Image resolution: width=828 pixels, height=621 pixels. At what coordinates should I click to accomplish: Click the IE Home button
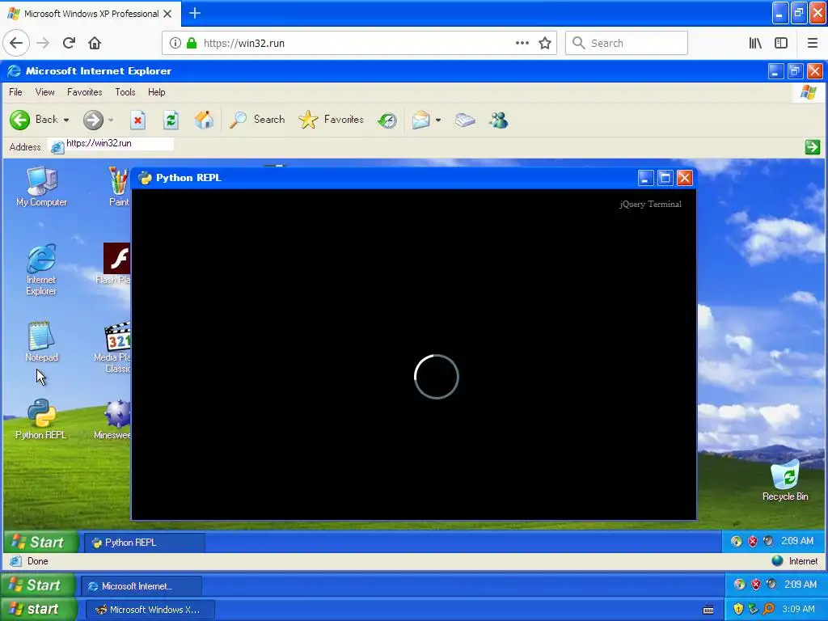pos(203,120)
